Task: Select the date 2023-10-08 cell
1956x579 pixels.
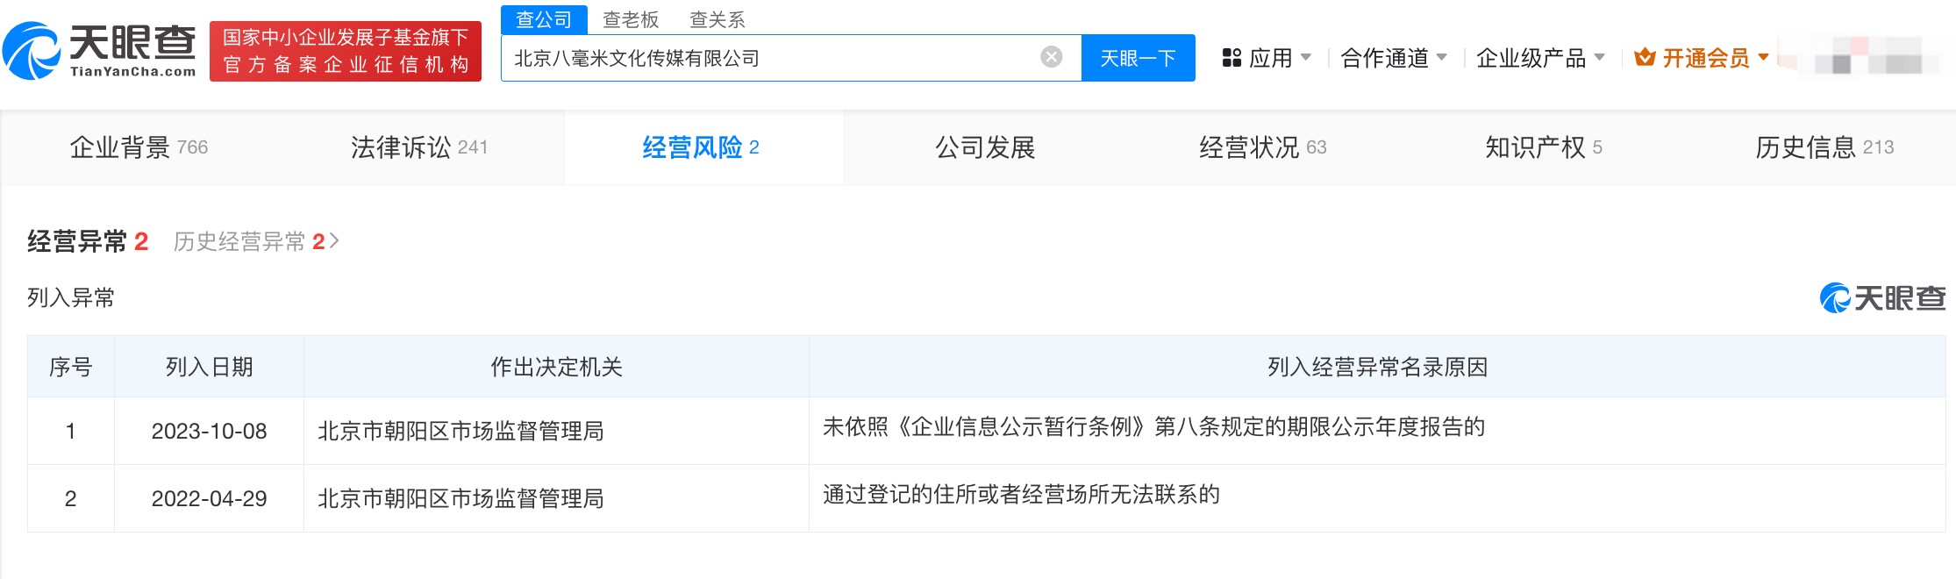Action: click(209, 431)
